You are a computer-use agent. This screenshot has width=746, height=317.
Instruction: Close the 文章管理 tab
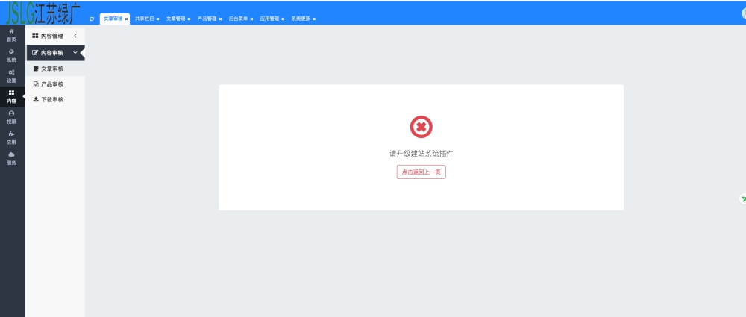click(x=189, y=19)
